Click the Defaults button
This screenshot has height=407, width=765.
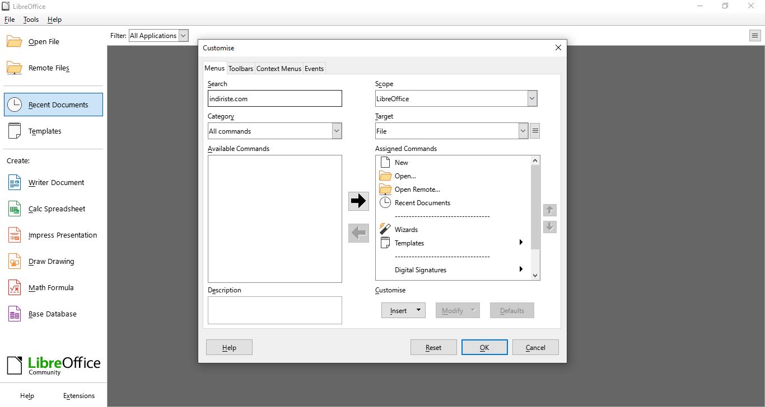(512, 310)
